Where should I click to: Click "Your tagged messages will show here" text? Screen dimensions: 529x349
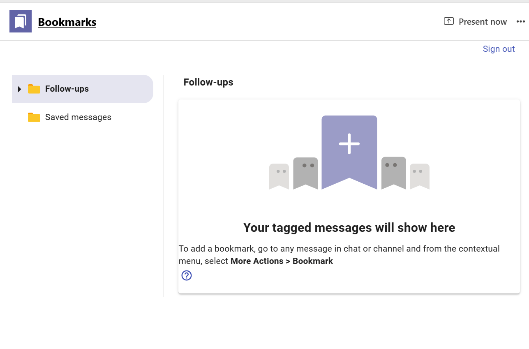(349, 227)
